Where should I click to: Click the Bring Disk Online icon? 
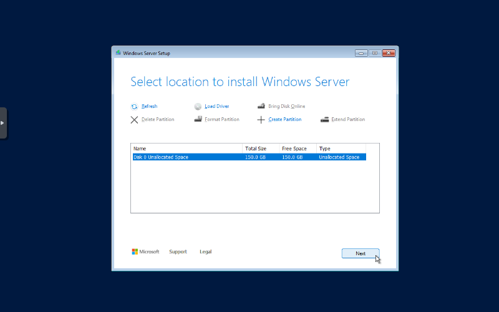261,107
